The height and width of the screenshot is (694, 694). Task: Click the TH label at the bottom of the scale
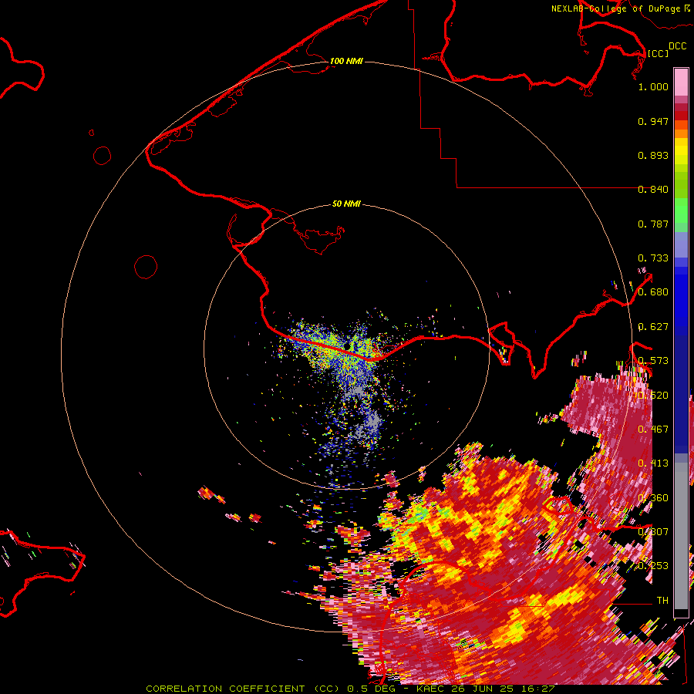pos(662,601)
